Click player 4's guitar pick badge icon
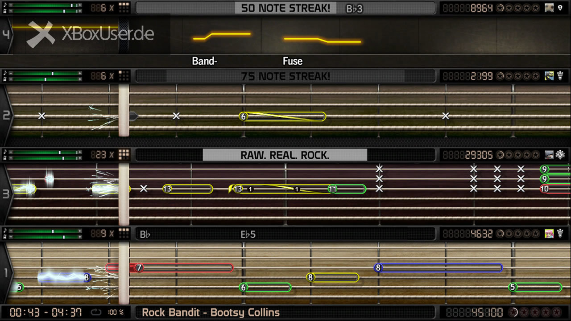The width and height of the screenshot is (571, 321). tap(560, 8)
